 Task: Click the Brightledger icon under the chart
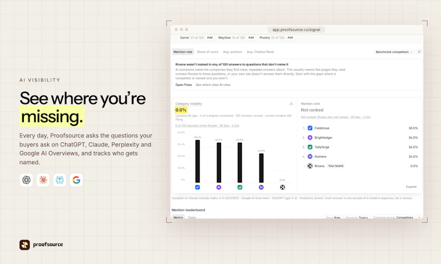tap(219, 187)
